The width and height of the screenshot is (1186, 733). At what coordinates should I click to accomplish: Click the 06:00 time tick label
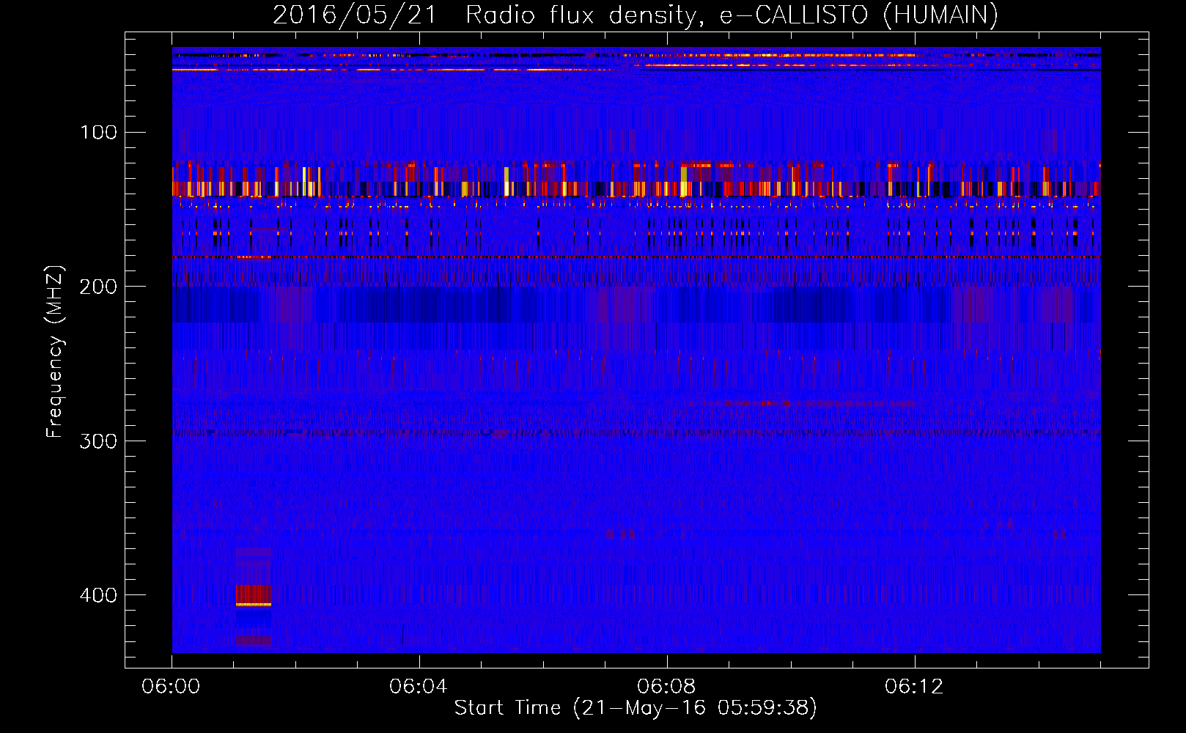(x=172, y=687)
